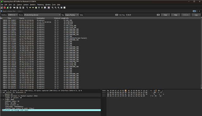This screenshot has width=202, height=116.
Task: Click the arrow icon beside Value field
Action: click(x=117, y=15)
